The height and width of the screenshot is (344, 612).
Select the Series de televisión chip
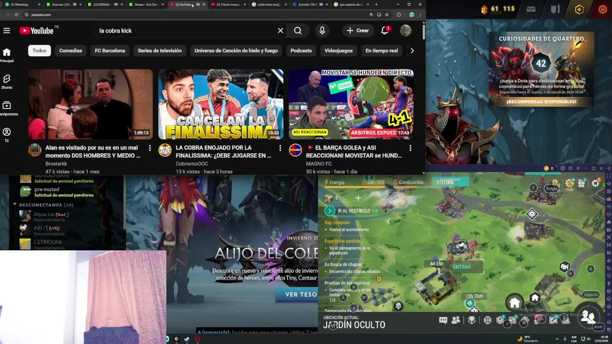pos(160,51)
